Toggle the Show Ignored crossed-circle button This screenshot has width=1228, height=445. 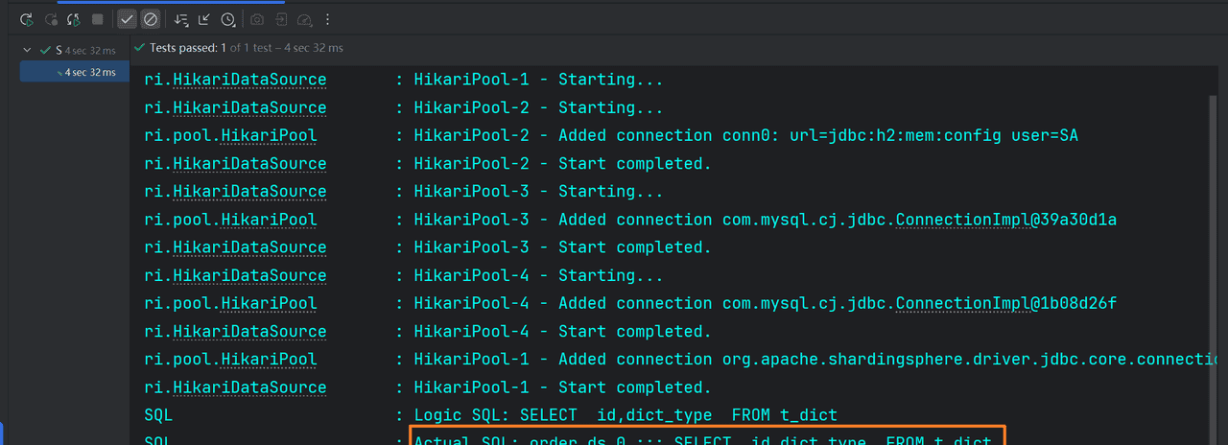[150, 19]
